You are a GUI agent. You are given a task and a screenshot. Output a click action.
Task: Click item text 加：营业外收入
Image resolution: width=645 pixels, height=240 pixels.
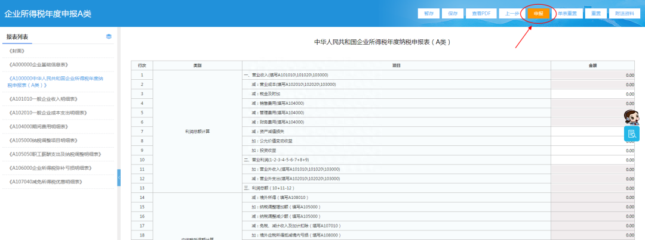click(x=296, y=170)
